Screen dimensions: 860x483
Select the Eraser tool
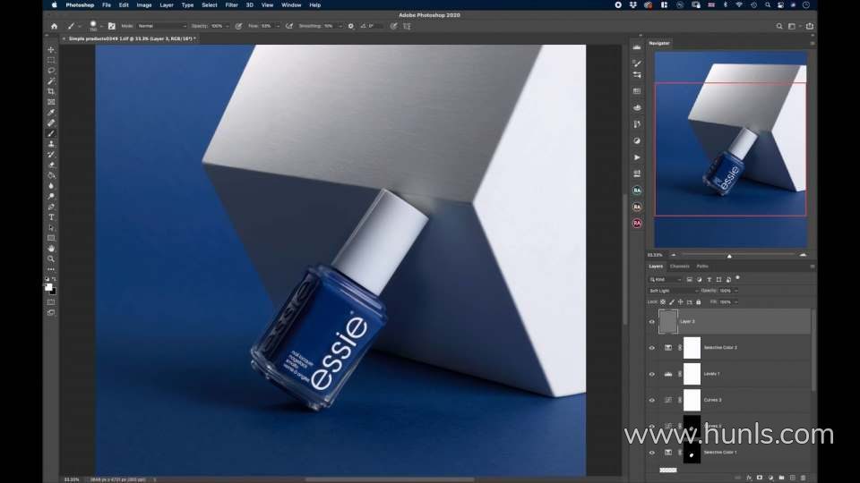(x=51, y=165)
